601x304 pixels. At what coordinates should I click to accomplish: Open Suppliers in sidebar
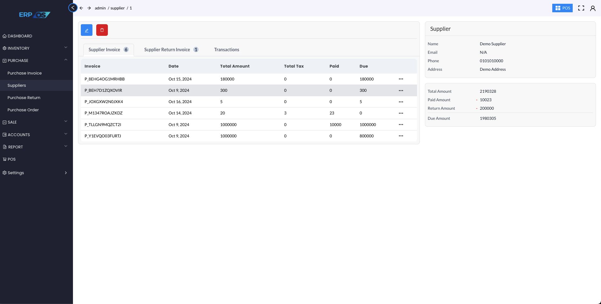(x=36, y=85)
